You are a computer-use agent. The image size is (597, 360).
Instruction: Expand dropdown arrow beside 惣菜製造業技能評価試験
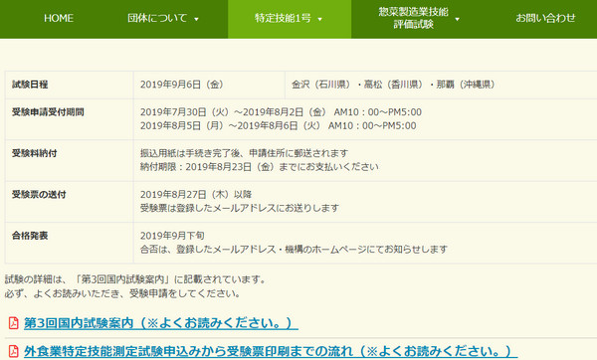pyautogui.click(x=457, y=19)
